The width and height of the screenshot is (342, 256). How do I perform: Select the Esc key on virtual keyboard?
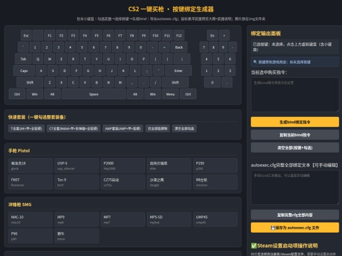[x=26, y=35]
